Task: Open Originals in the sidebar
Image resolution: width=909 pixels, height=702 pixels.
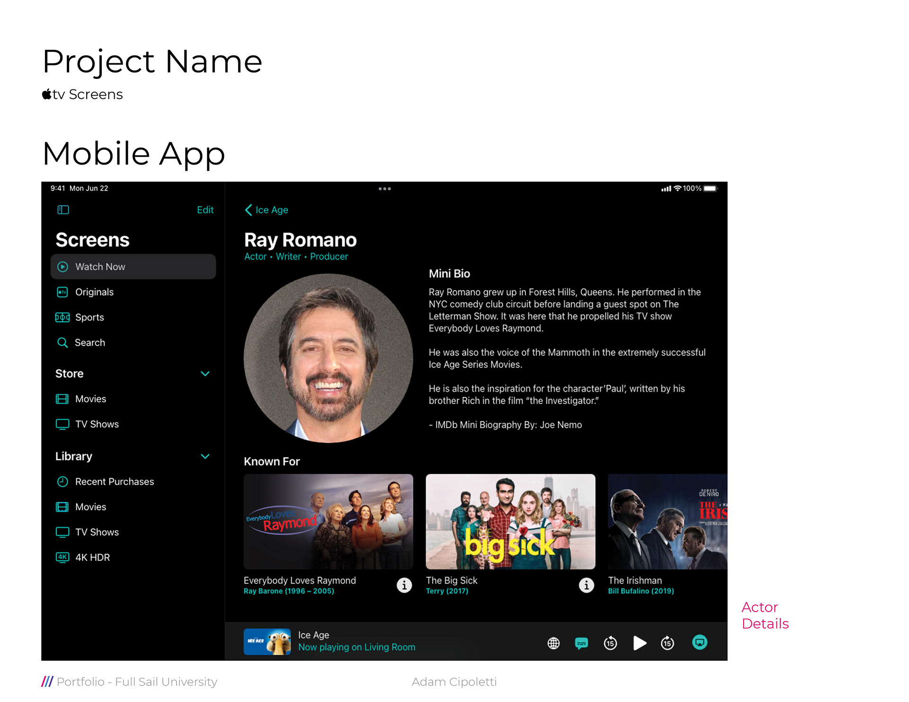Action: 94,292
